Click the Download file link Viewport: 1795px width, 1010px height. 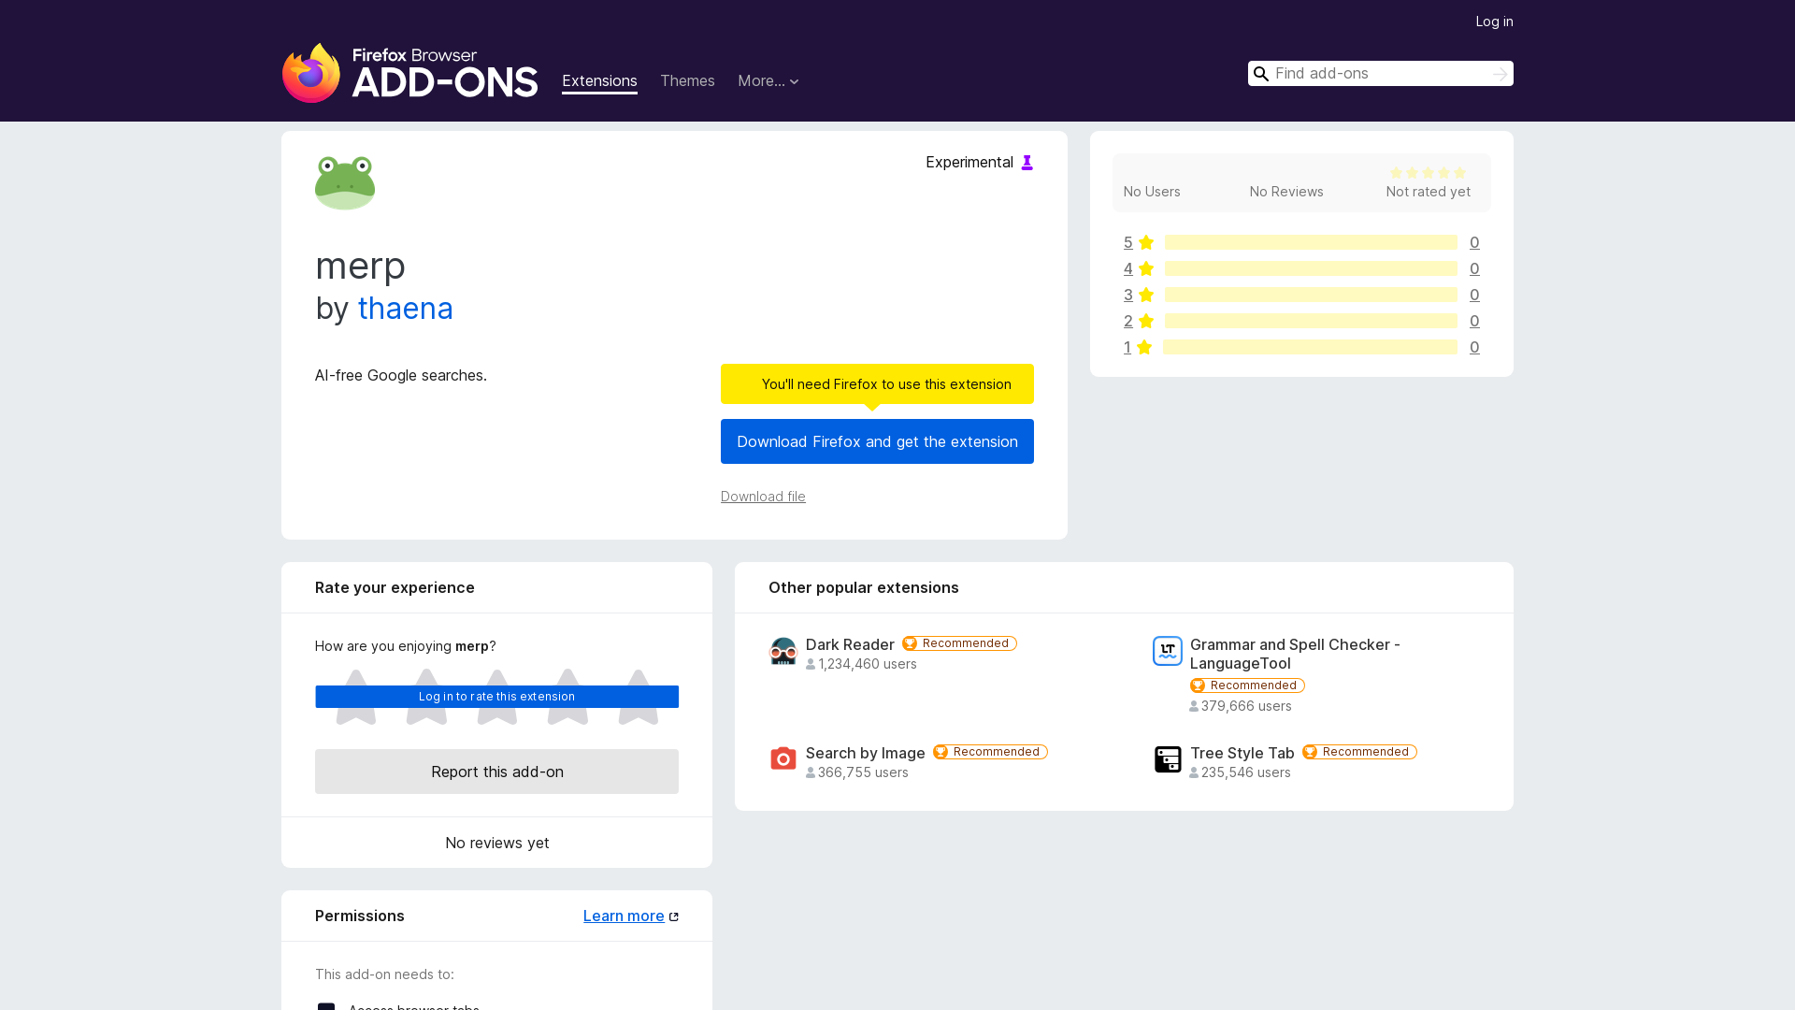point(763,497)
